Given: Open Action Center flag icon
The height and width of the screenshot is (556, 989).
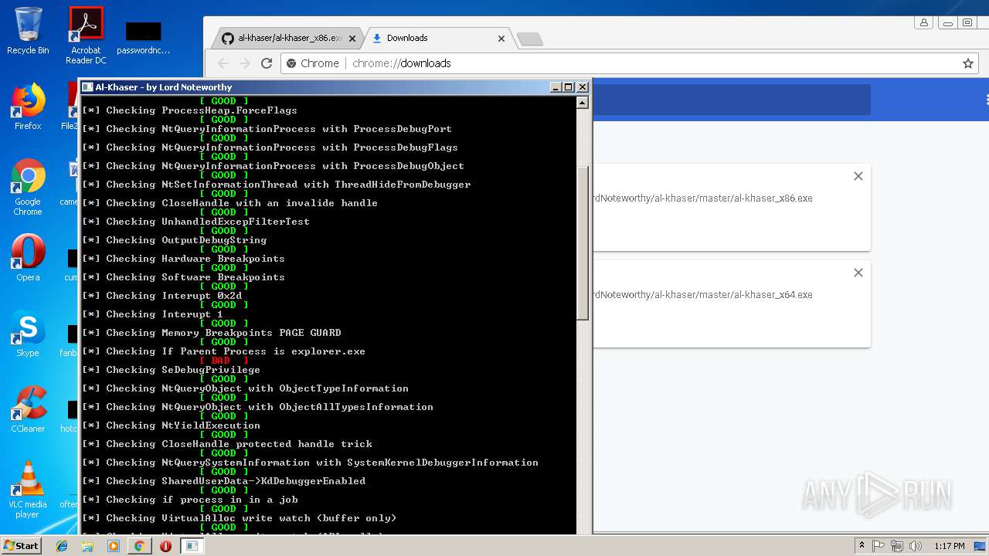Looking at the screenshot, I should click(x=879, y=546).
